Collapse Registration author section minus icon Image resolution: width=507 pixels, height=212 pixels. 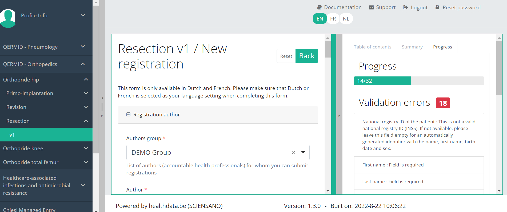(x=128, y=115)
